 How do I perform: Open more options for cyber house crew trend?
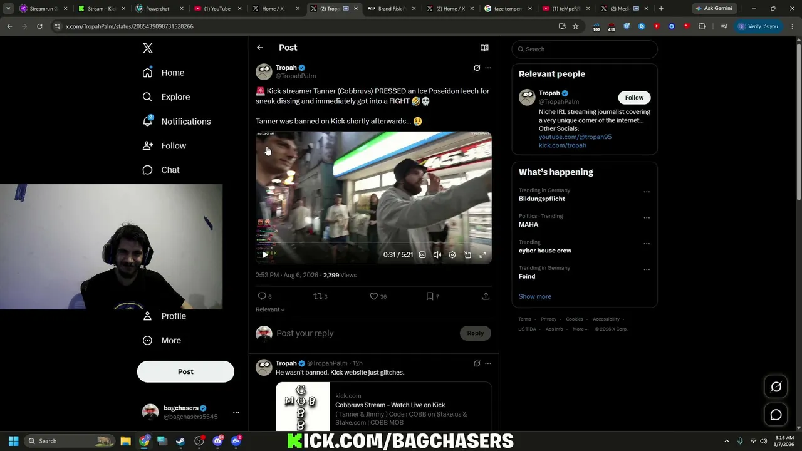coord(647,244)
